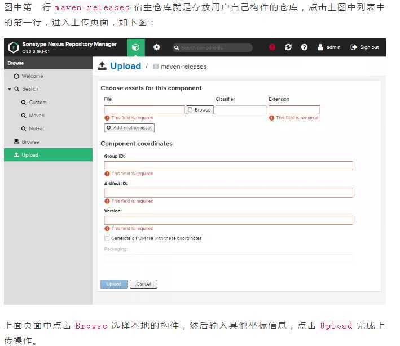This screenshot has height=346, width=400.
Task: Click the Browse file button
Action: click(200, 110)
